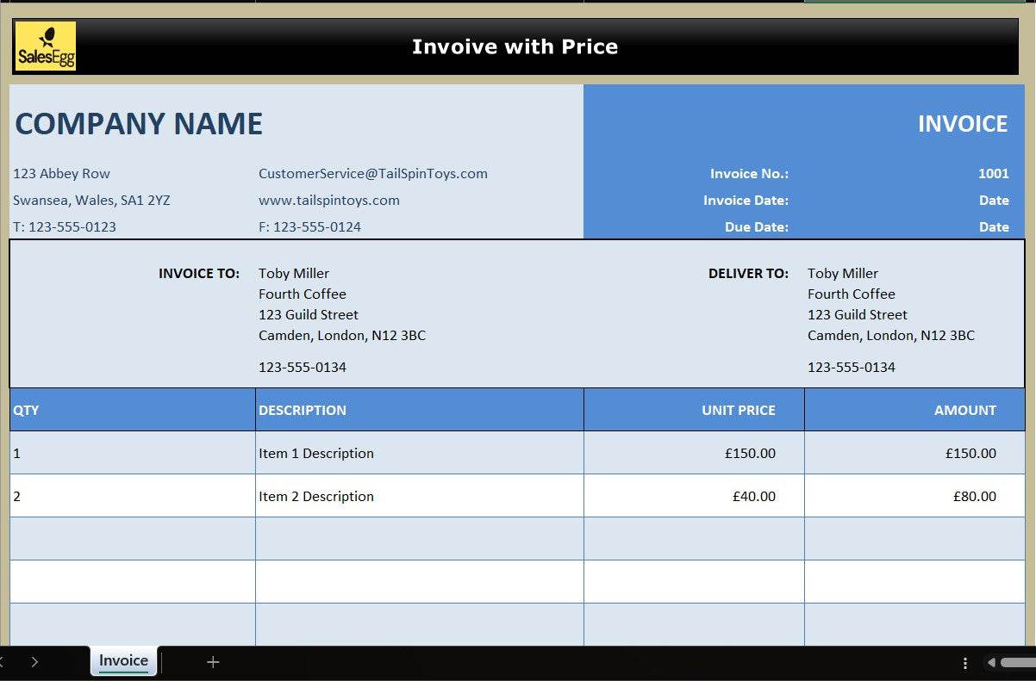1036x681 pixels.
Task: Select the Due Date: label
Action: (757, 226)
